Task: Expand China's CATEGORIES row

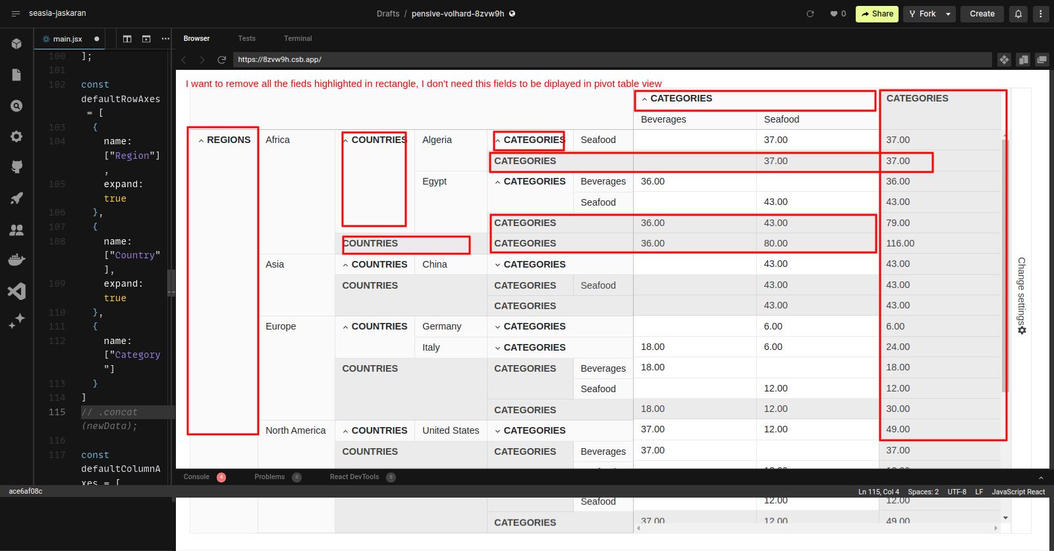Action: (497, 265)
